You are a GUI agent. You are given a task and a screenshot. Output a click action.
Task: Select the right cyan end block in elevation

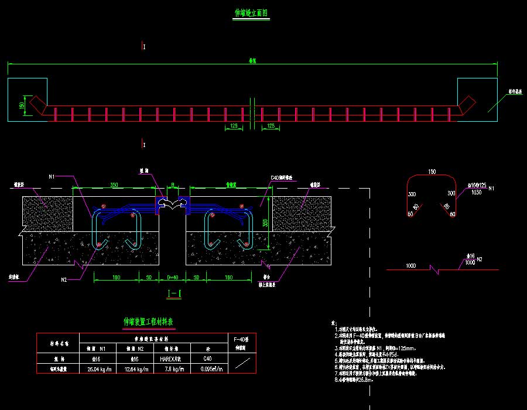[477, 100]
